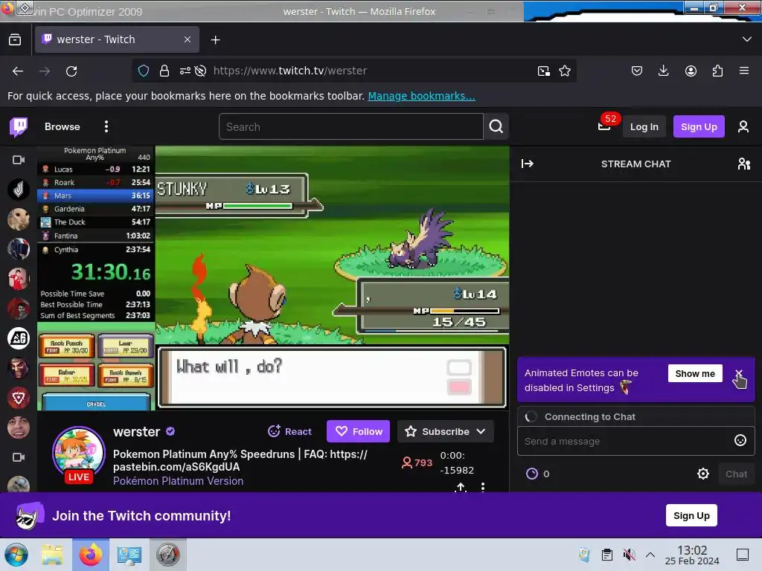Click Sign Up in the bottom banner
This screenshot has height=571, width=762.
coord(691,515)
